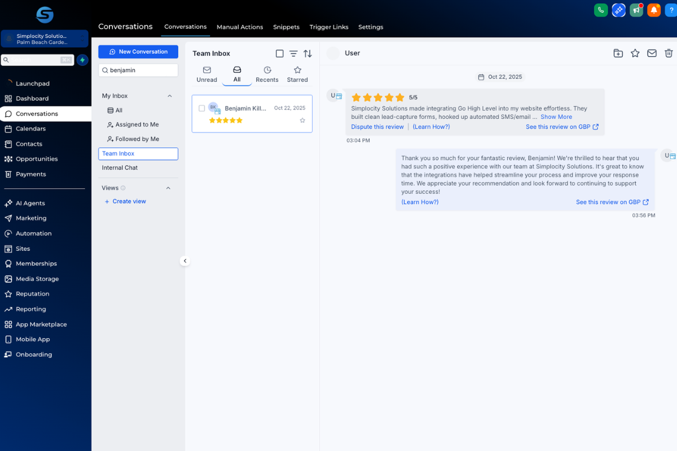Switch to the Manual Actions tab
The width and height of the screenshot is (677, 451).
pos(240,26)
